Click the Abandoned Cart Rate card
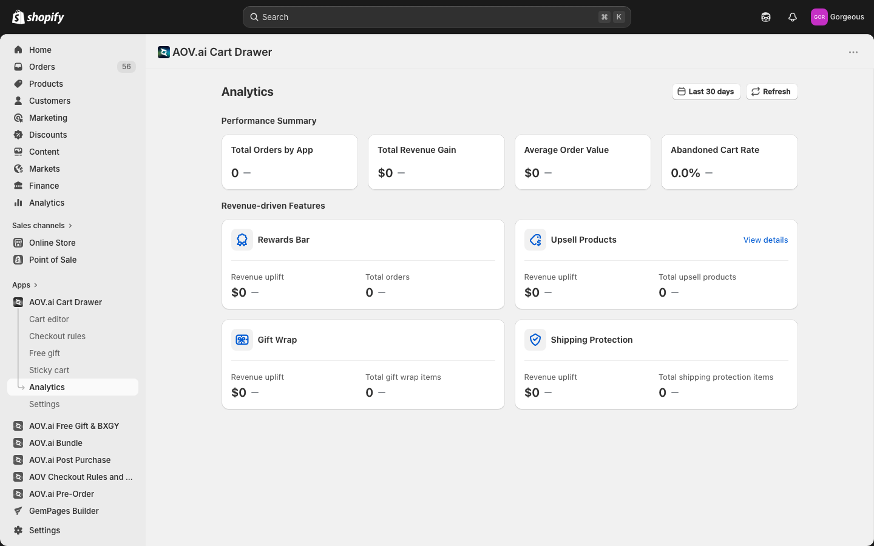The height and width of the screenshot is (546, 874). point(730,162)
